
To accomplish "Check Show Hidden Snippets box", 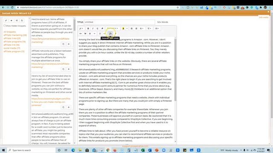I will tap(5, 25).
